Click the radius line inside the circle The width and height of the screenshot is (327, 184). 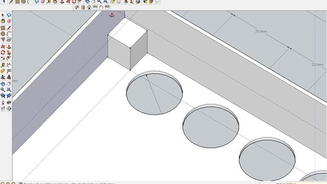(x=154, y=95)
